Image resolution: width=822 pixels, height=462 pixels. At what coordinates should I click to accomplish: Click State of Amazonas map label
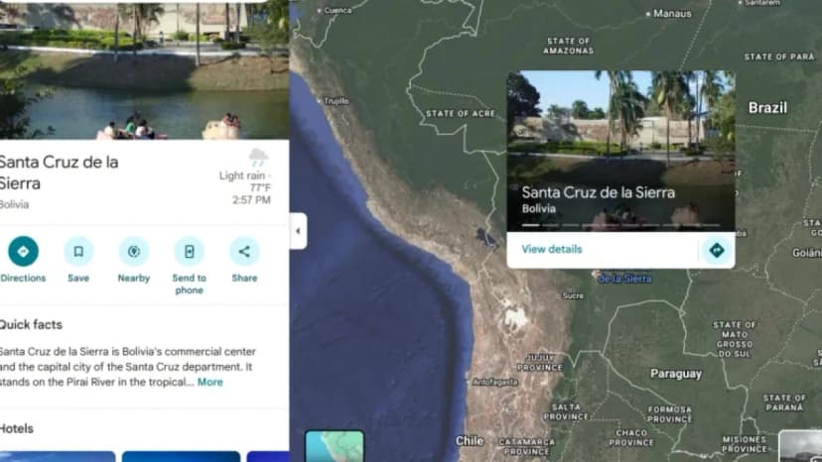click(569, 46)
